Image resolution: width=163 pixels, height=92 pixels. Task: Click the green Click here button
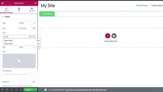[x=47, y=14]
